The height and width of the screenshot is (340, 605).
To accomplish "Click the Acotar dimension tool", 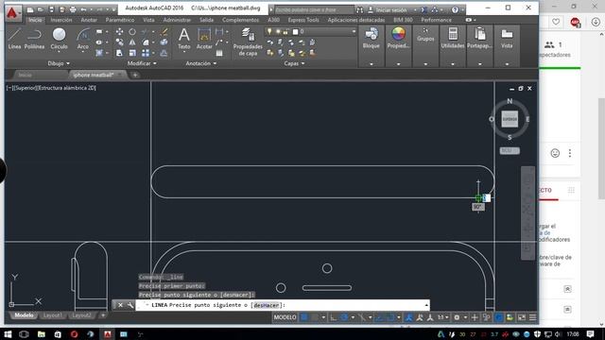I will [x=204, y=39].
